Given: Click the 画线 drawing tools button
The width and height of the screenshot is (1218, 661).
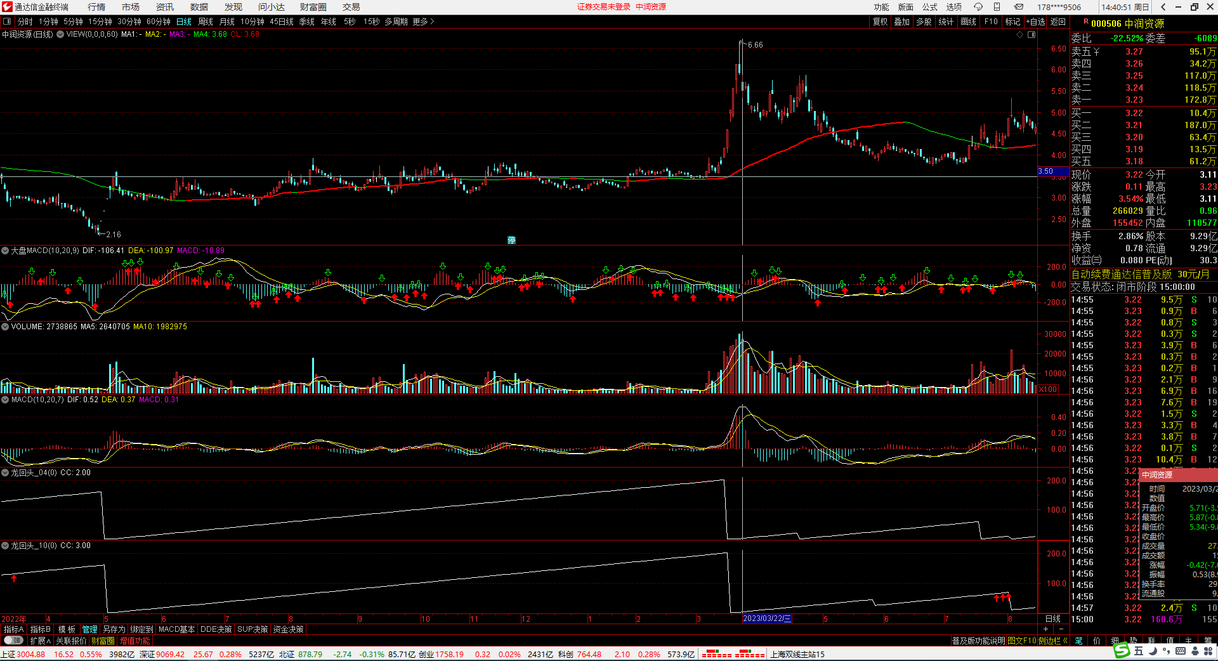Looking at the screenshot, I should click(968, 22).
